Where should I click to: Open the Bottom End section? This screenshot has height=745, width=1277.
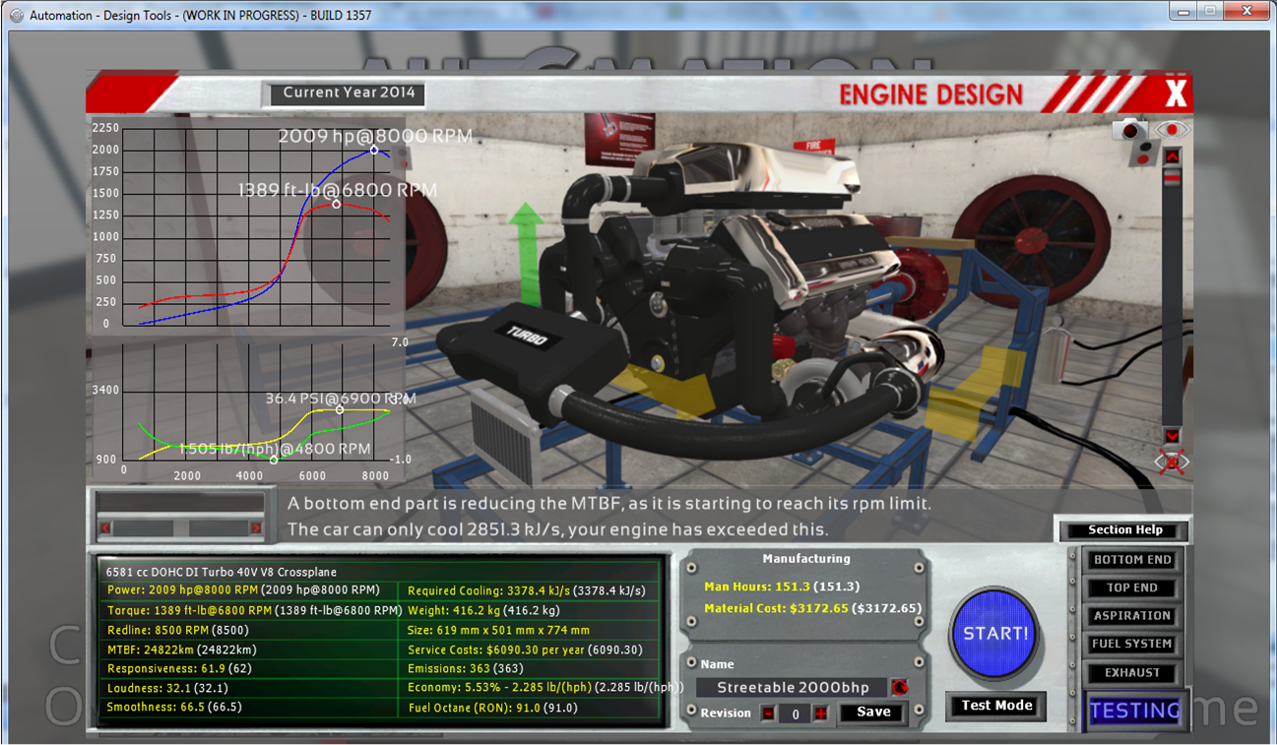(1132, 560)
